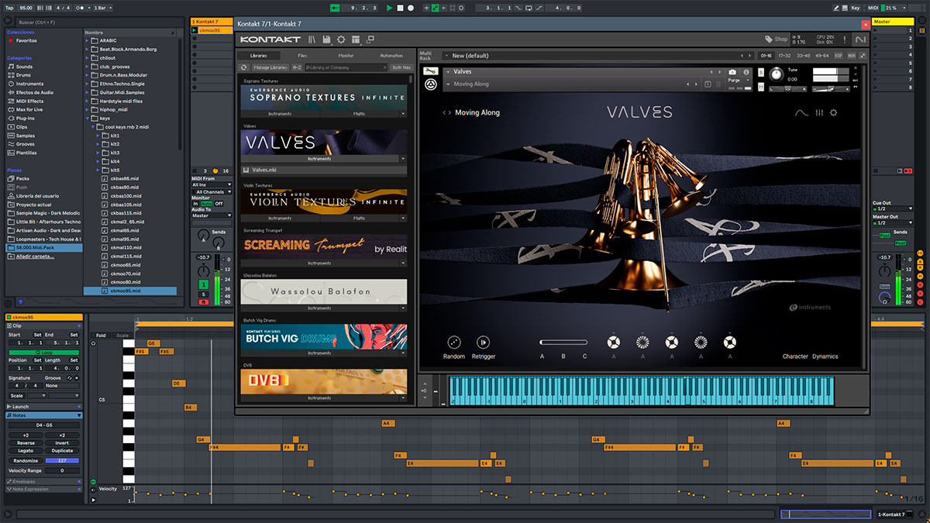Click the Valves envelope curve icon
This screenshot has width=930, height=523.
(801, 113)
